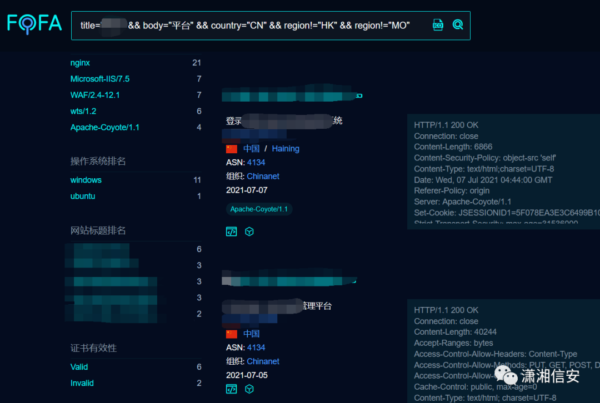The width and height of the screenshot is (600, 403).
Task: Click the search query input field
Action: 271,26
